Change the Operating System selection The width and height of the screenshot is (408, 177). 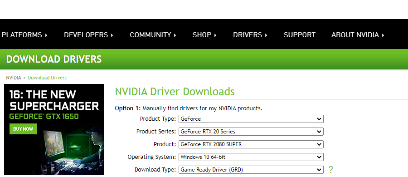(251, 157)
